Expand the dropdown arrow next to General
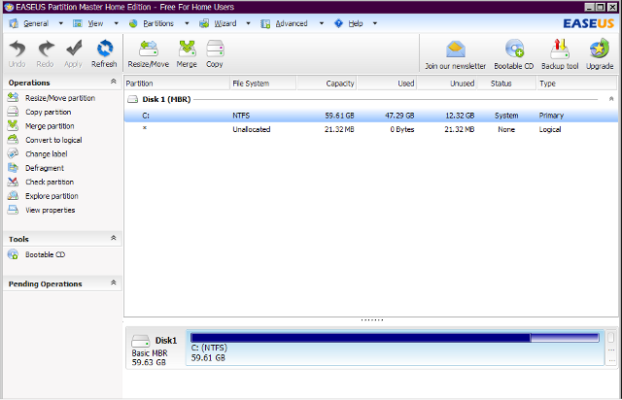 (60, 23)
